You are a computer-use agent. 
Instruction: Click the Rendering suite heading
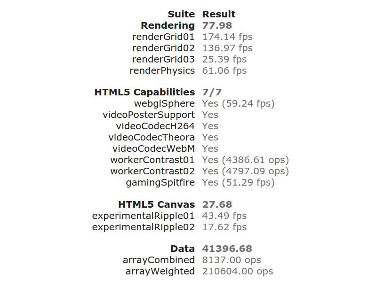(x=168, y=25)
